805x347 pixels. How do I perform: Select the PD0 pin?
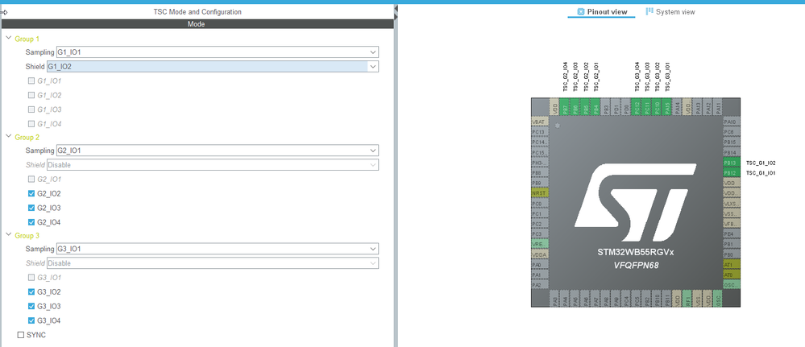point(626,107)
